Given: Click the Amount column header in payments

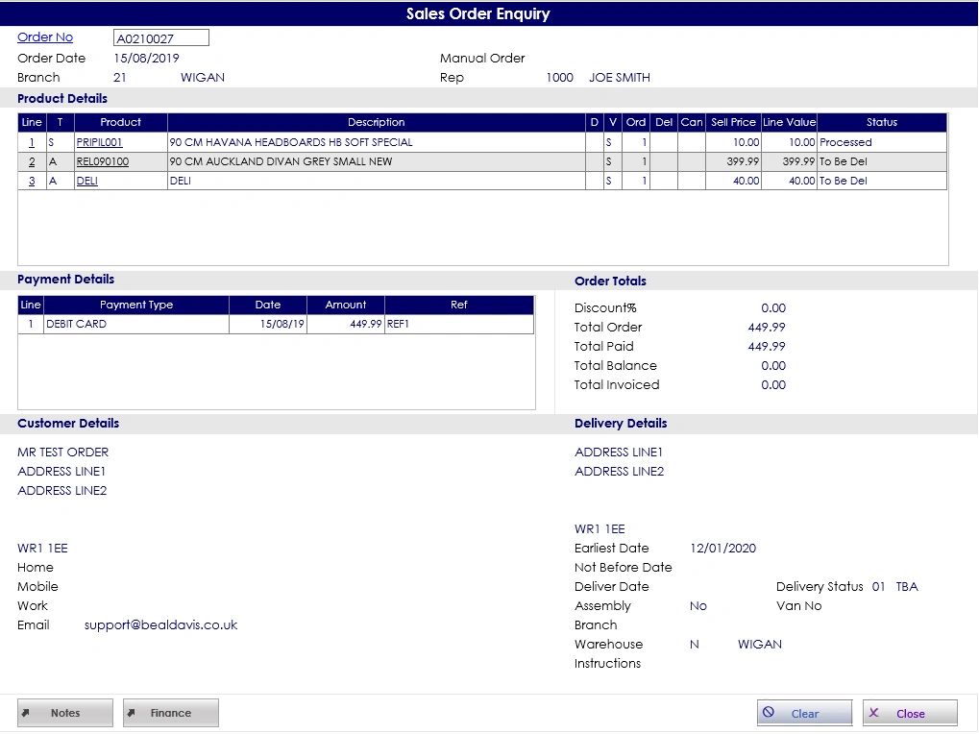Looking at the screenshot, I should tap(345, 306).
